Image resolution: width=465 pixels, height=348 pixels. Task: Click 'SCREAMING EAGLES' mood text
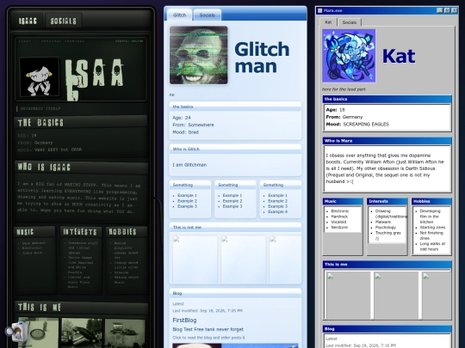pyautogui.click(x=366, y=125)
